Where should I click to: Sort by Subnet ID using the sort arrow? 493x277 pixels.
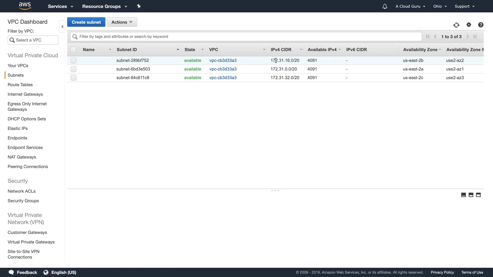pos(178,50)
